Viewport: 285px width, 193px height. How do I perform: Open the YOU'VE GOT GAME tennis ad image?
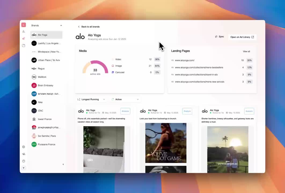pos(166,143)
